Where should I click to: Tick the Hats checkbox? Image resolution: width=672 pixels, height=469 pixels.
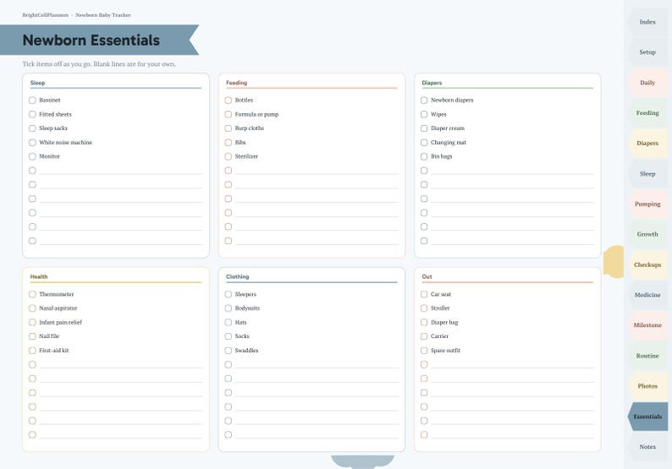(x=228, y=322)
